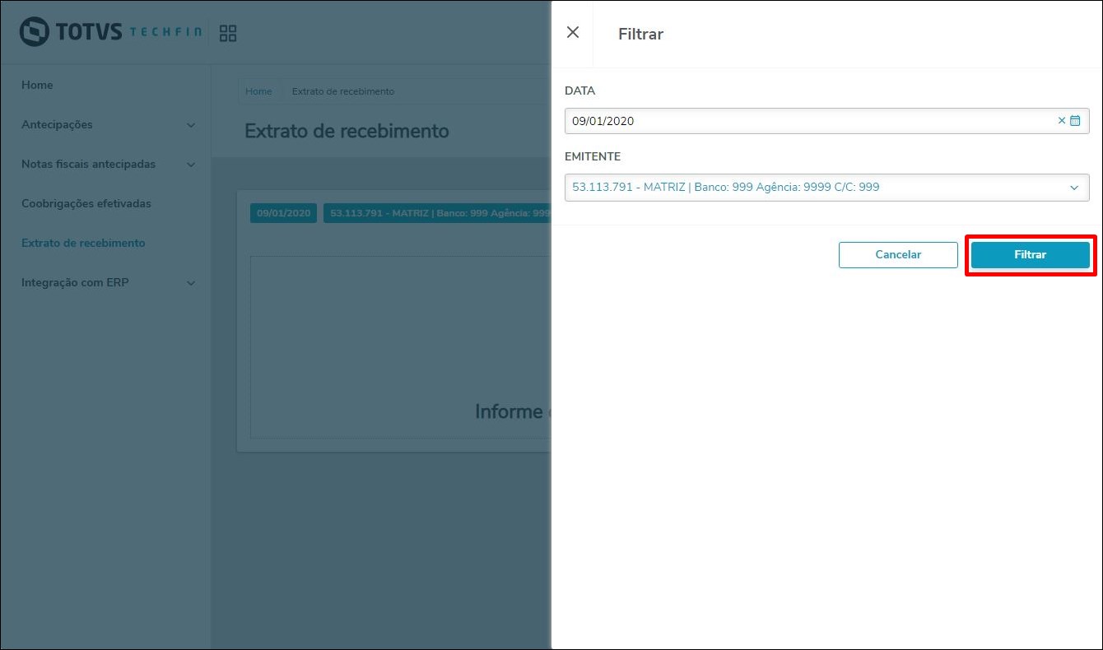1103x650 pixels.
Task: Click the Extrato de recebimento page heading
Action: [x=347, y=131]
